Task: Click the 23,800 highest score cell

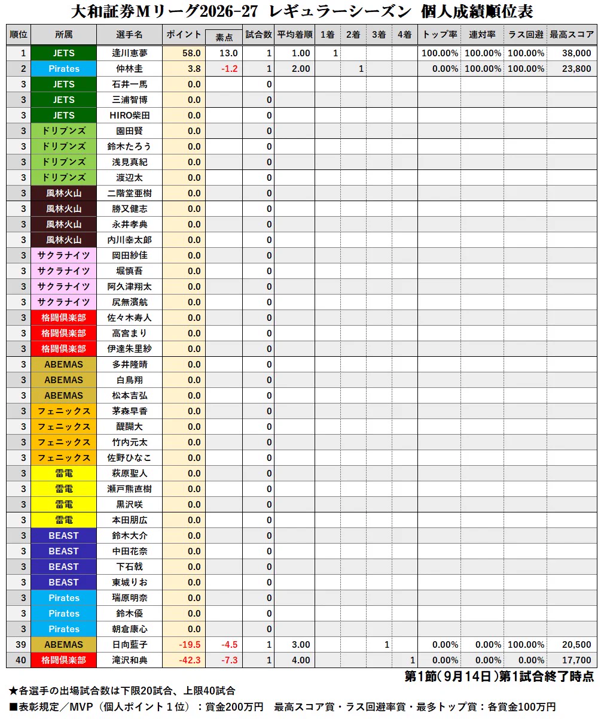Action: (572, 69)
